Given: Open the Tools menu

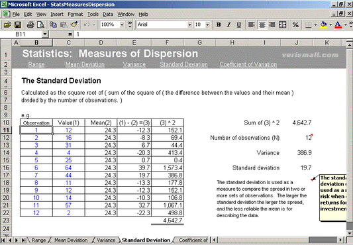Looking at the screenshot, I should pos(93,15).
